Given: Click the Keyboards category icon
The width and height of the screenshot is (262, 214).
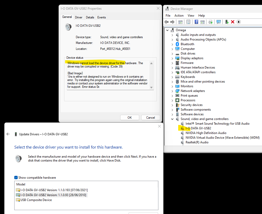Looking at the screenshot, I should pos(177,77).
